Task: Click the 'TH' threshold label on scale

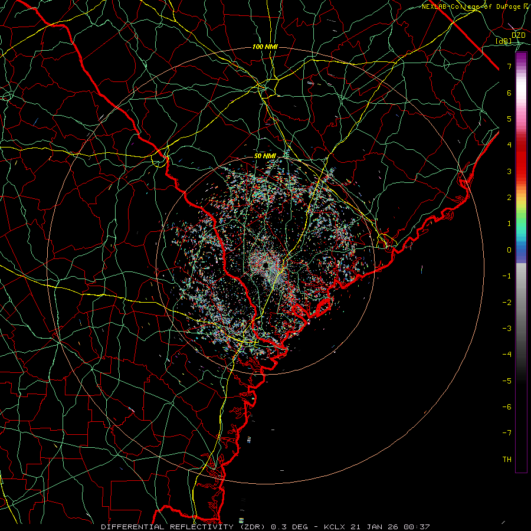Action: (x=507, y=460)
